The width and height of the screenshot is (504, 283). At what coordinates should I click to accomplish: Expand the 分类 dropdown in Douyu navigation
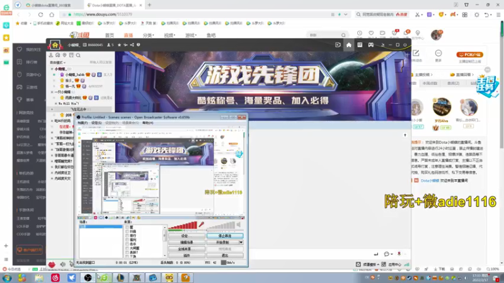pyautogui.click(x=148, y=35)
